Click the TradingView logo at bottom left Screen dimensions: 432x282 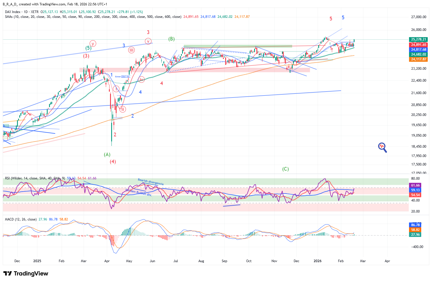pos(26,273)
